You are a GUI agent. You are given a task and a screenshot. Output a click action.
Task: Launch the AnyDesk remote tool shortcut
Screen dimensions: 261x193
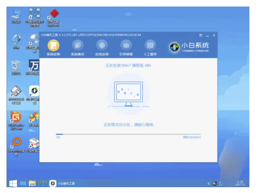[x=53, y=18]
